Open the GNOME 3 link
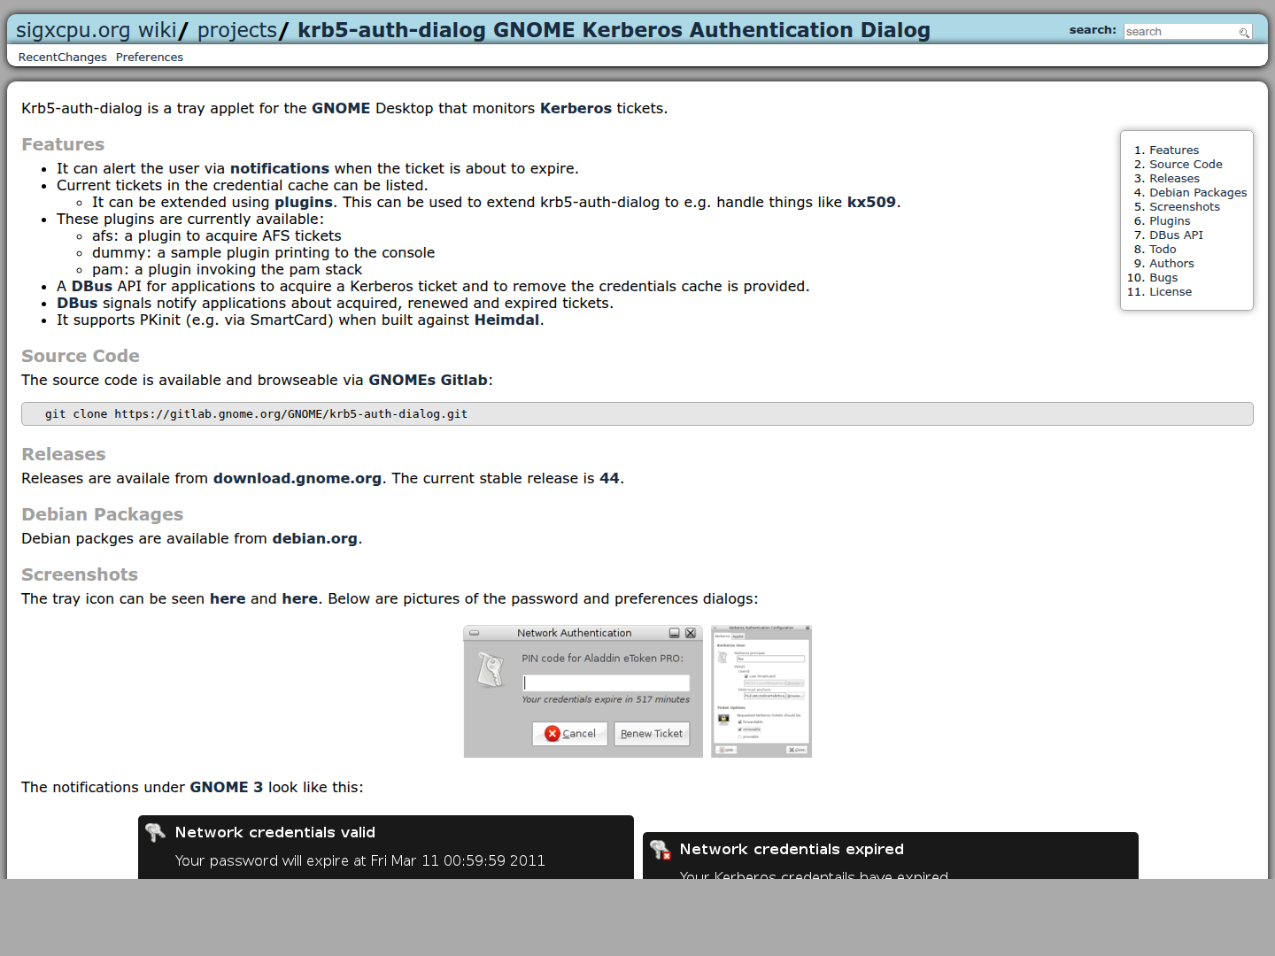The image size is (1275, 956). tap(226, 787)
